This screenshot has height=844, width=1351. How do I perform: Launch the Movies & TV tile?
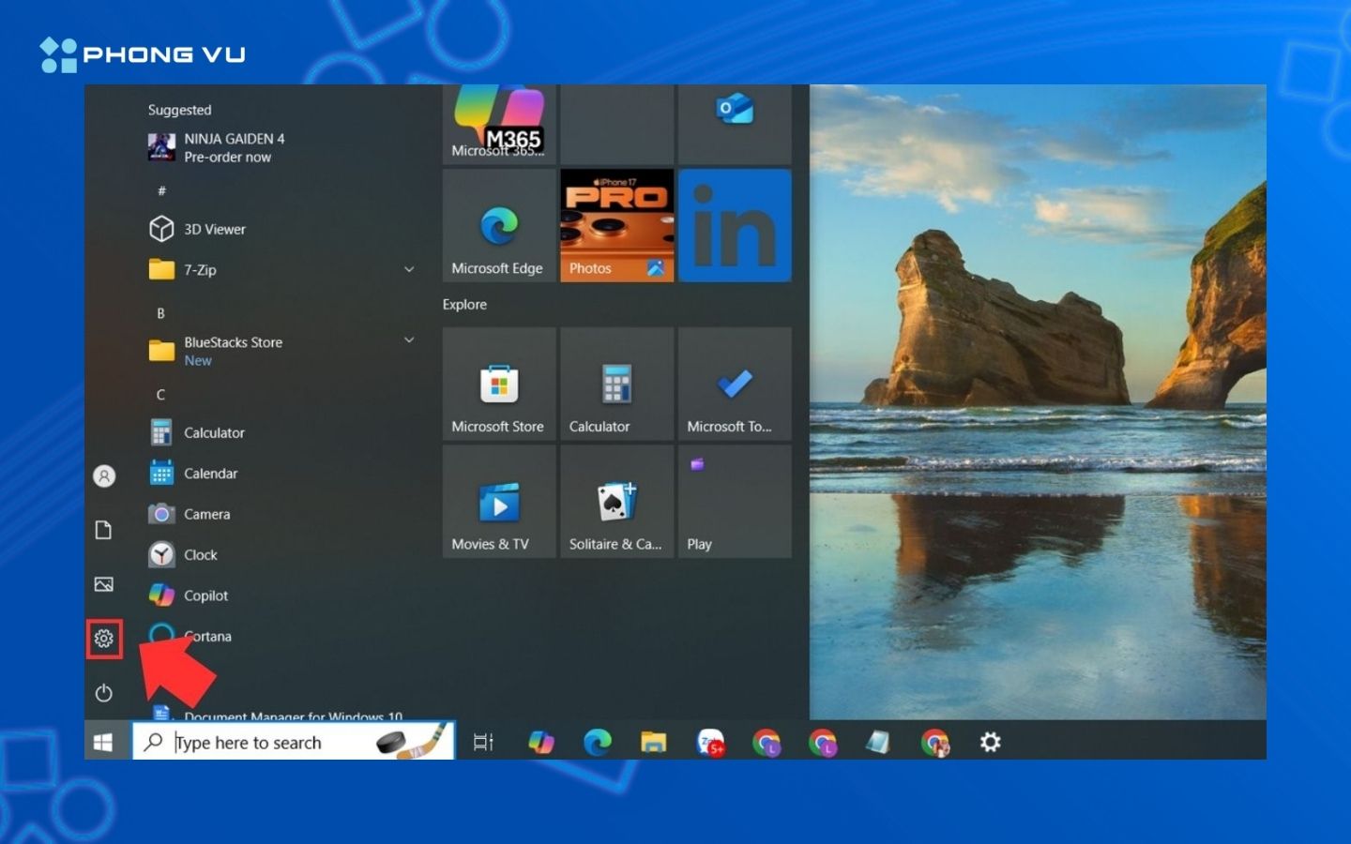coord(498,502)
